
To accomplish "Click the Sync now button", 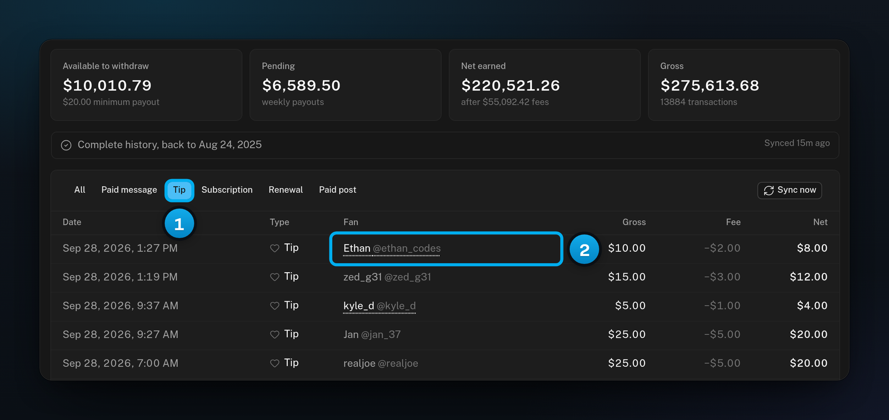I will click(x=790, y=190).
